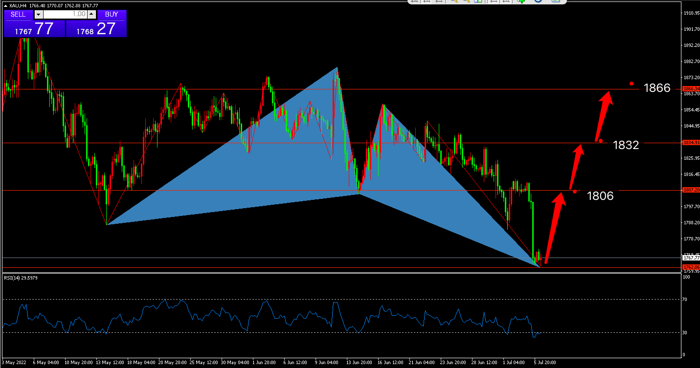The width and height of the screenshot is (700, 368).
Task: Click the 1873.20 price axis label
Action: pyautogui.click(x=691, y=78)
